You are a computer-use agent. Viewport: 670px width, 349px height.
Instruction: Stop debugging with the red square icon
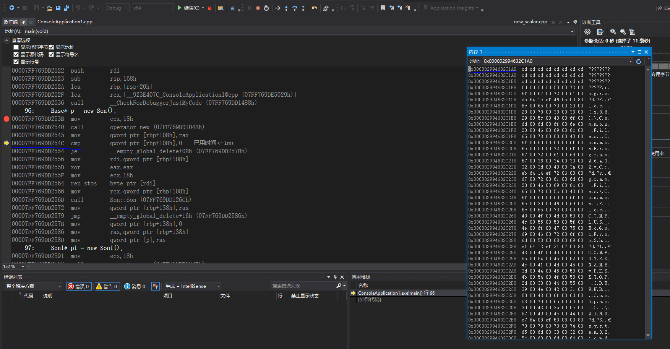(258, 8)
